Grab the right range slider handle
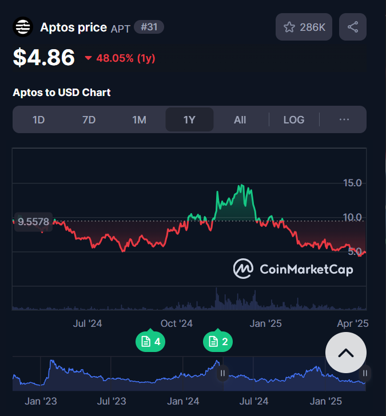The width and height of the screenshot is (386, 416). [365, 374]
